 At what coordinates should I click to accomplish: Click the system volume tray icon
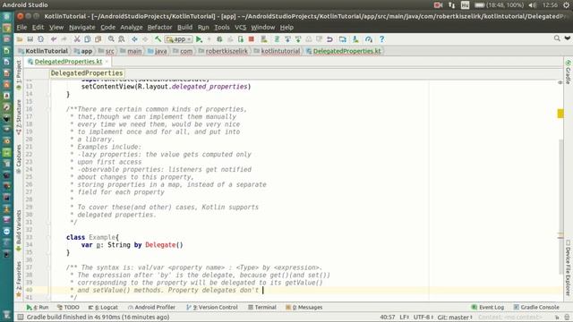tap(533, 5)
